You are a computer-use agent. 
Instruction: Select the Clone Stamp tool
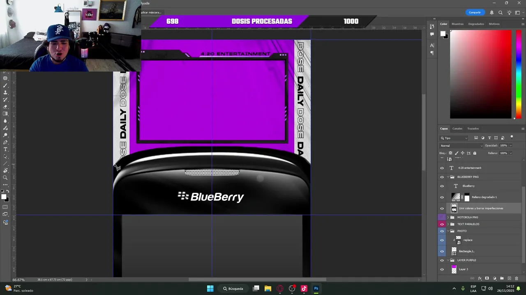point(5,93)
